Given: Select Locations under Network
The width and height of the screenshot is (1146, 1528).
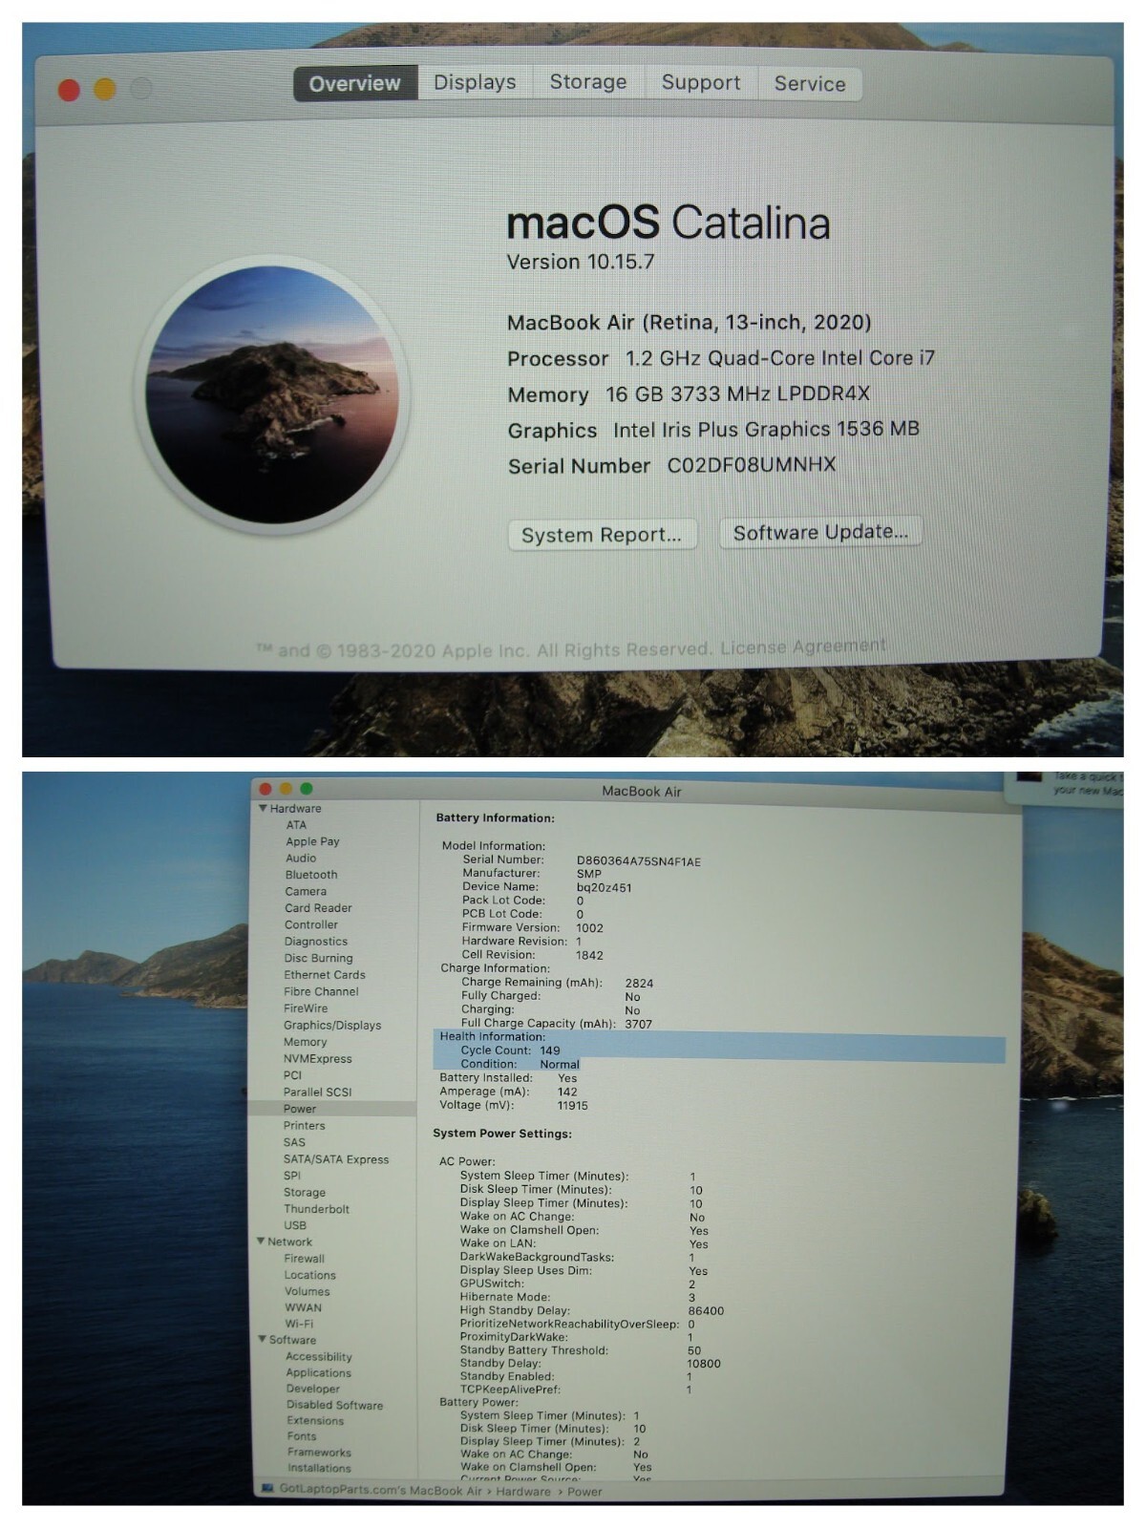Looking at the screenshot, I should tap(309, 1275).
